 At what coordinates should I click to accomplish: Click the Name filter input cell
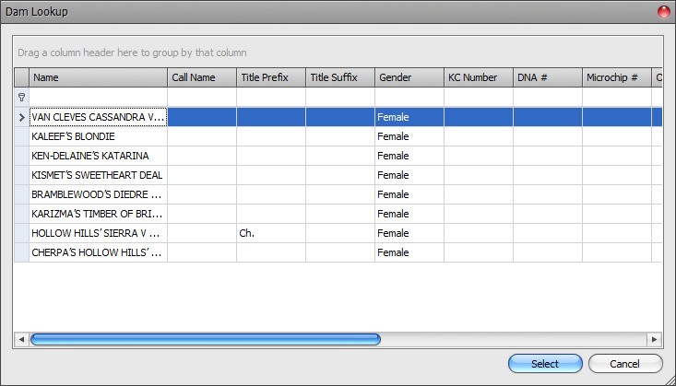pyautogui.click(x=99, y=98)
